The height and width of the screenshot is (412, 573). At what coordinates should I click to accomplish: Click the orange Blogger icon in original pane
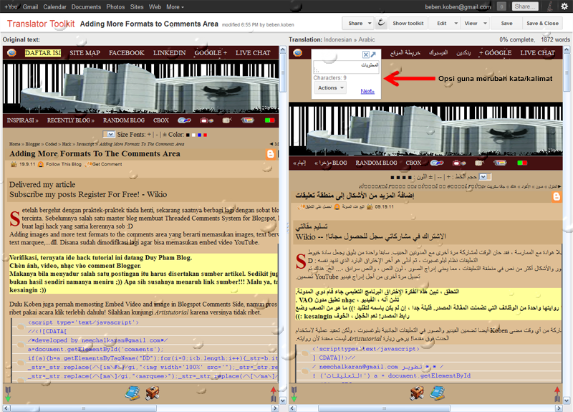pyautogui.click(x=271, y=154)
